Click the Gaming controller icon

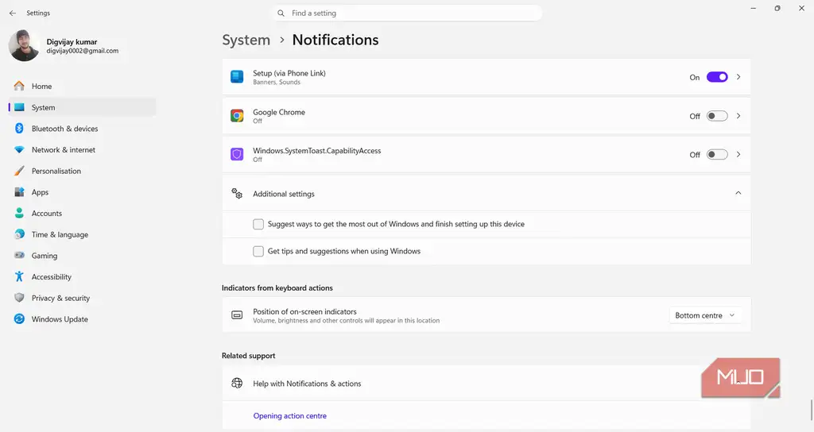coord(19,255)
